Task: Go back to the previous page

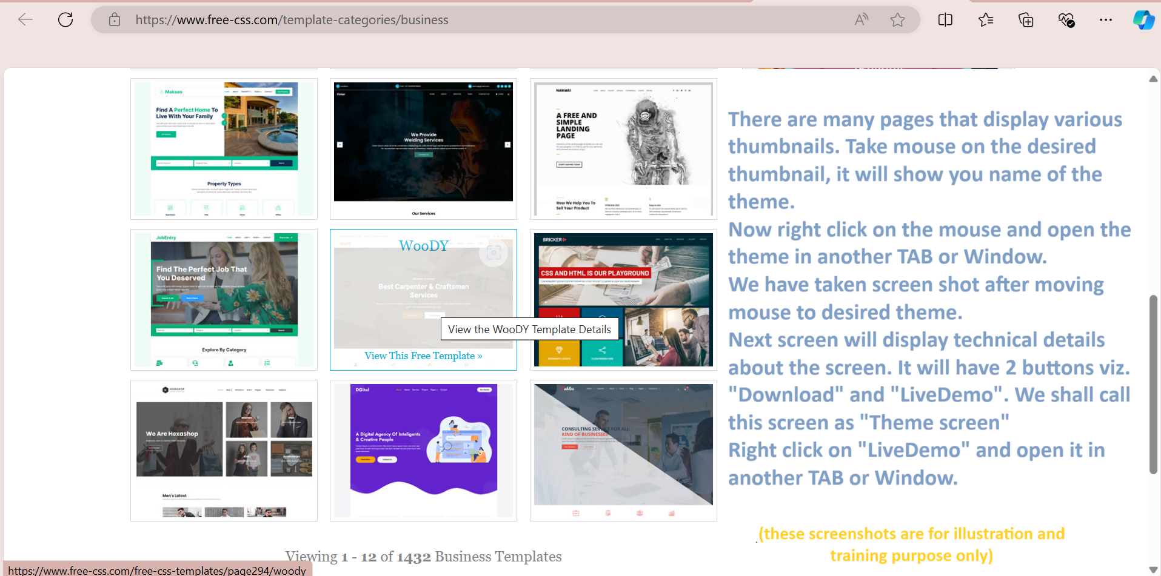Action: click(x=25, y=19)
